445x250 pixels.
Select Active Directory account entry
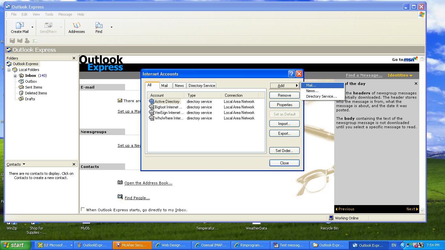point(166,102)
